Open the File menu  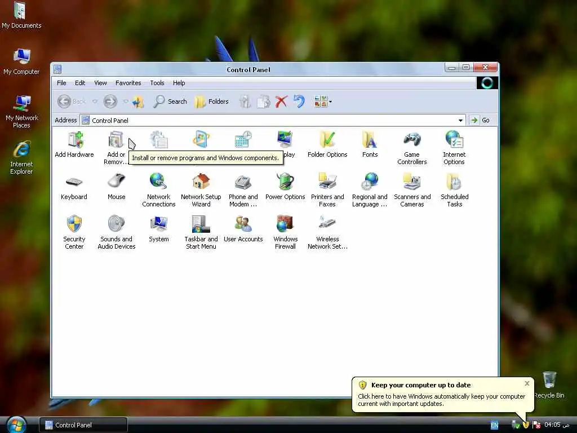click(61, 83)
